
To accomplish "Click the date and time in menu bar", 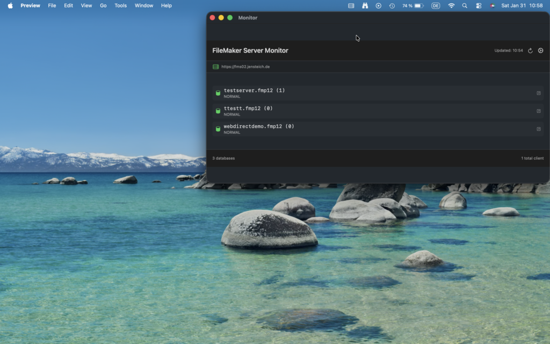I will tap(522, 5).
